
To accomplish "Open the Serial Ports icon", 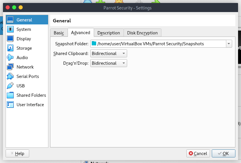I will pos(10,76).
